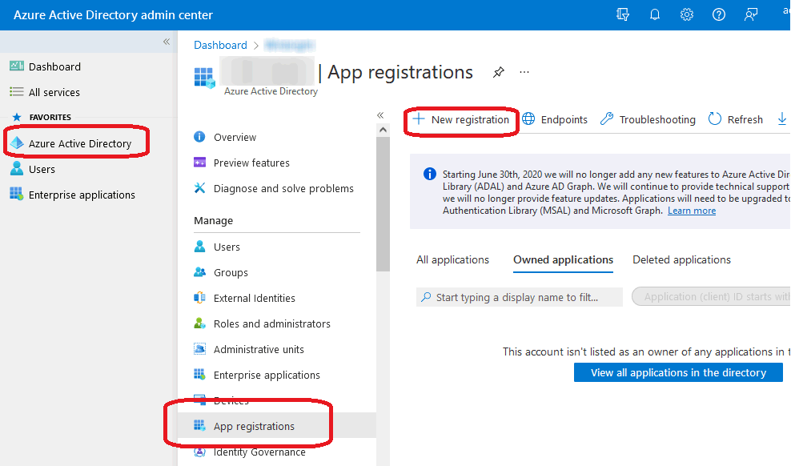The width and height of the screenshot is (791, 466).
Task: Click View all applications in the directory
Action: click(x=678, y=372)
